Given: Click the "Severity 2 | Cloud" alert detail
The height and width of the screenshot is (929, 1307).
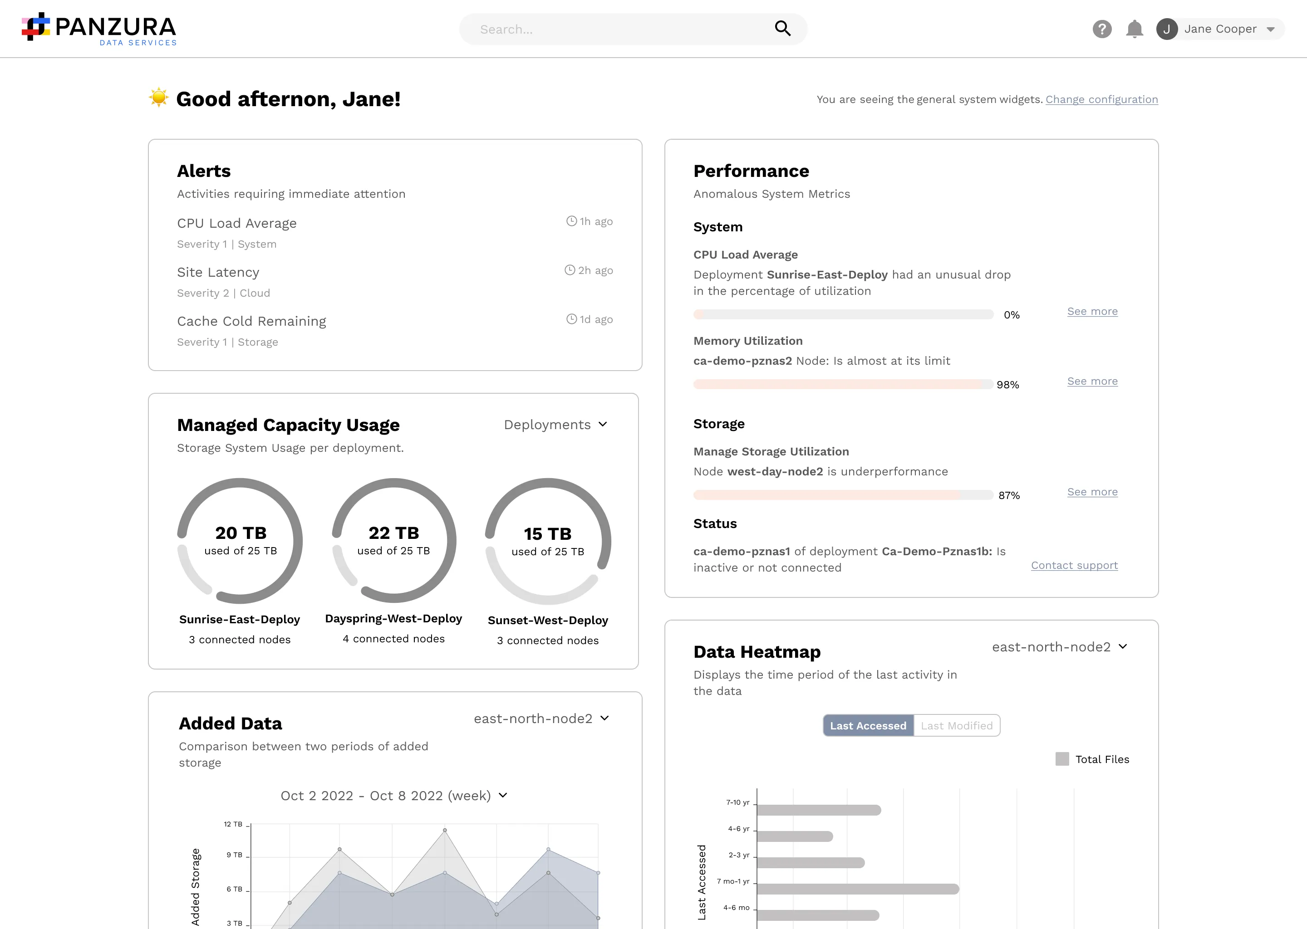Looking at the screenshot, I should (x=223, y=293).
